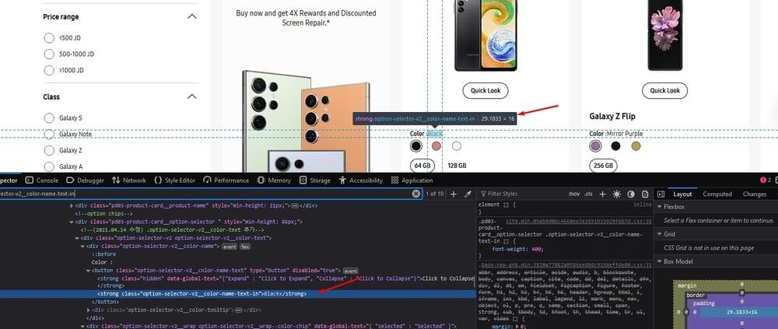778x329 pixels.
Task: Pick the Mirror Purple color swatch
Action: 596,145
